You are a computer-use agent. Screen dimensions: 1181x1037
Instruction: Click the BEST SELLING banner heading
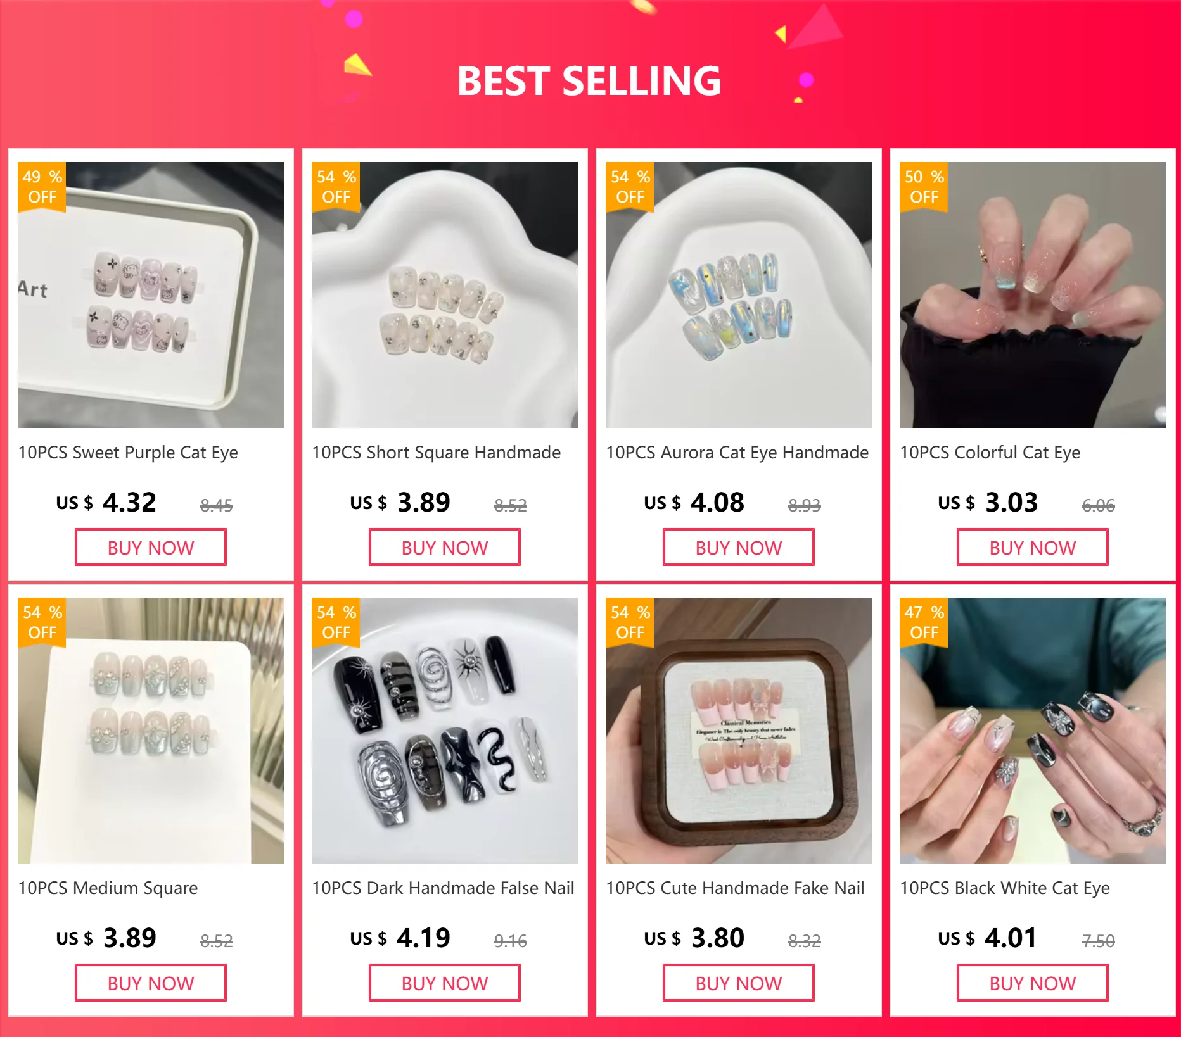(589, 81)
